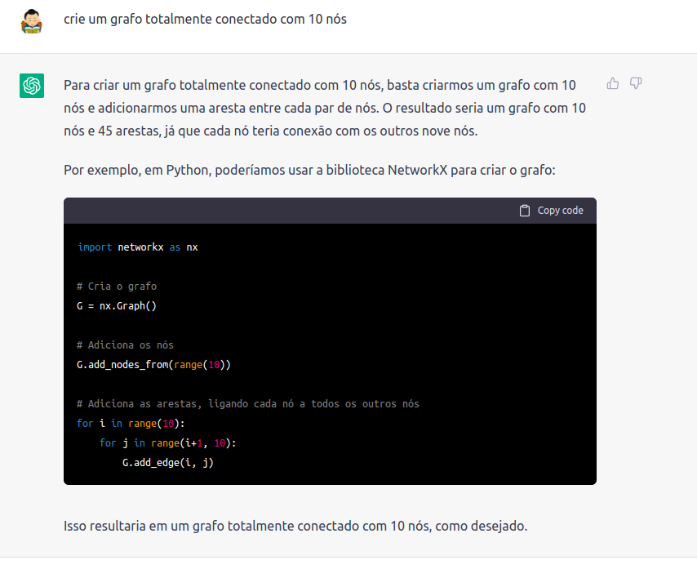Click the "G.add_nodes_from(range(10))" code line

154,364
